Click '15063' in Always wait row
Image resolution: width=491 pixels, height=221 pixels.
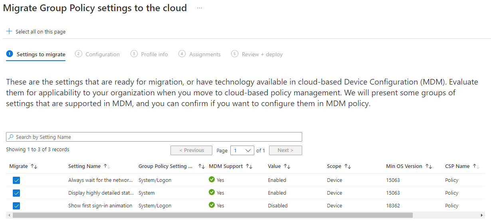393,180
